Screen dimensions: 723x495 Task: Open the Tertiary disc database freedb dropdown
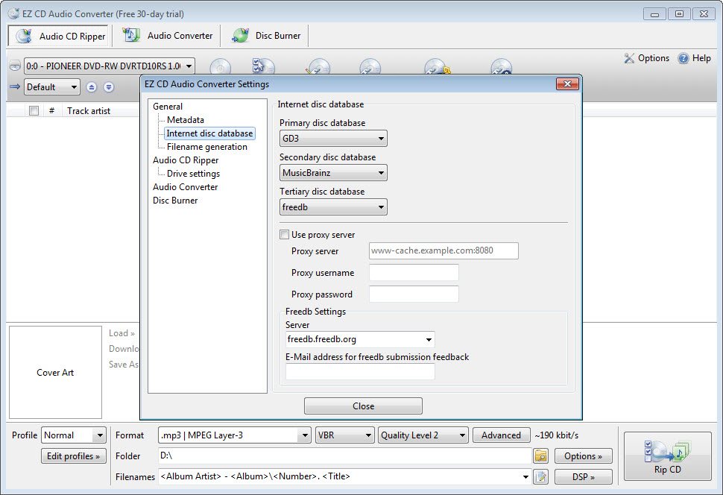pyautogui.click(x=333, y=207)
